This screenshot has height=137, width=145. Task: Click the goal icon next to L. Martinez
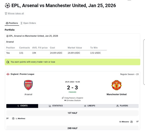(x=13, y=118)
